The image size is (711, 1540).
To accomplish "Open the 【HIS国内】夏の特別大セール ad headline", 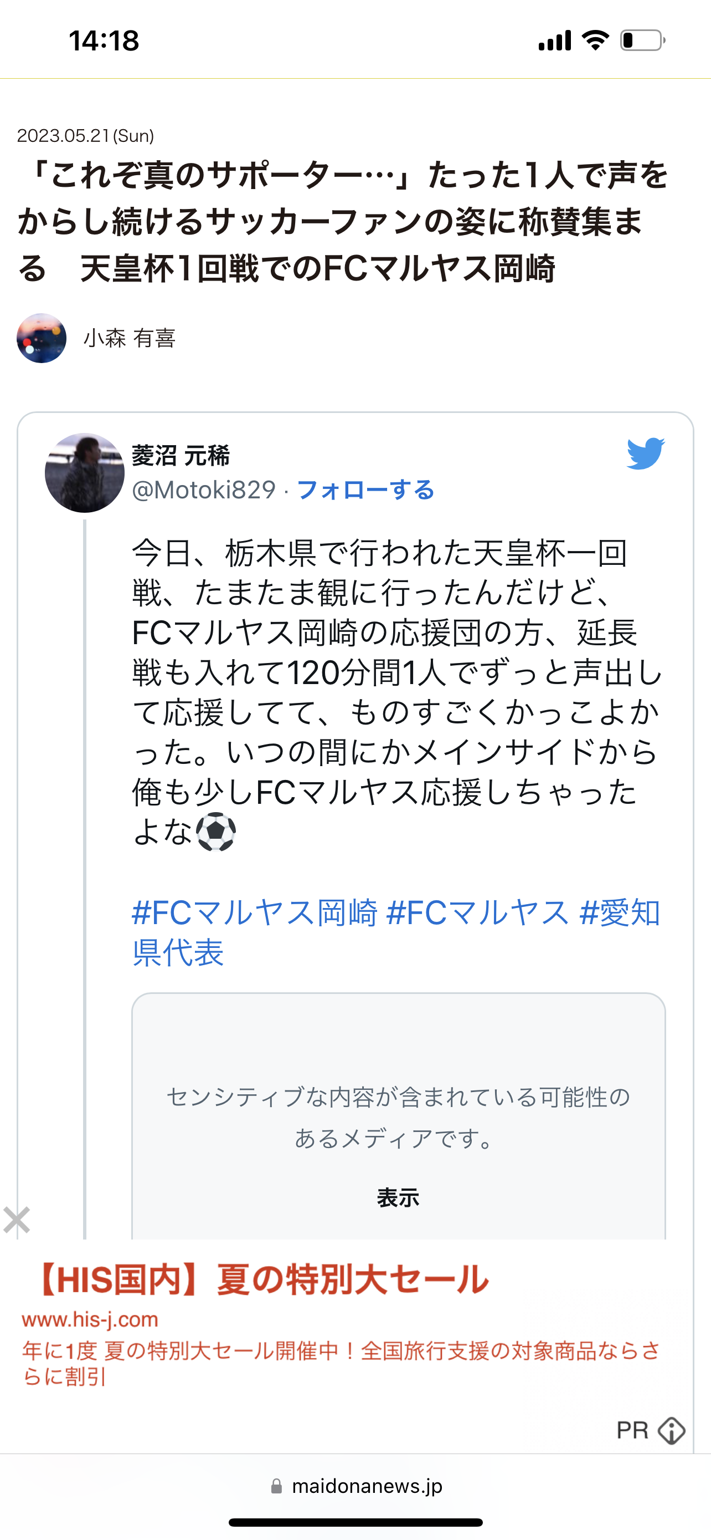I will (x=262, y=1279).
